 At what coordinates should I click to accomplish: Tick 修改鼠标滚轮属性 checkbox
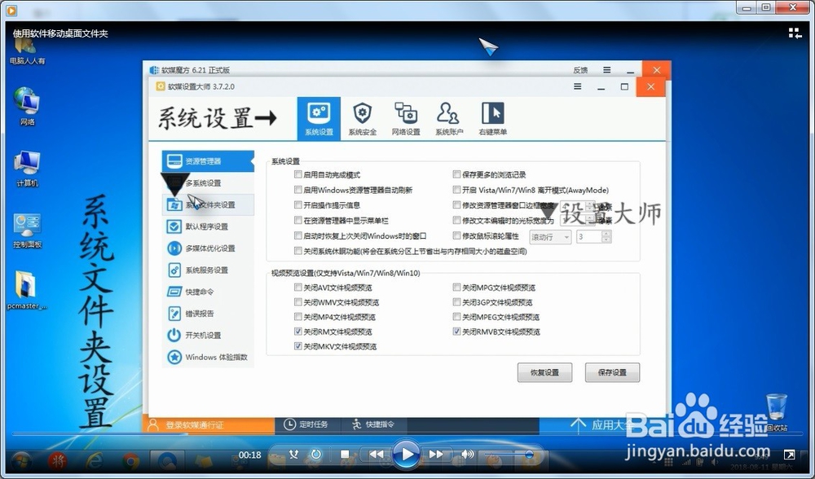coord(456,235)
